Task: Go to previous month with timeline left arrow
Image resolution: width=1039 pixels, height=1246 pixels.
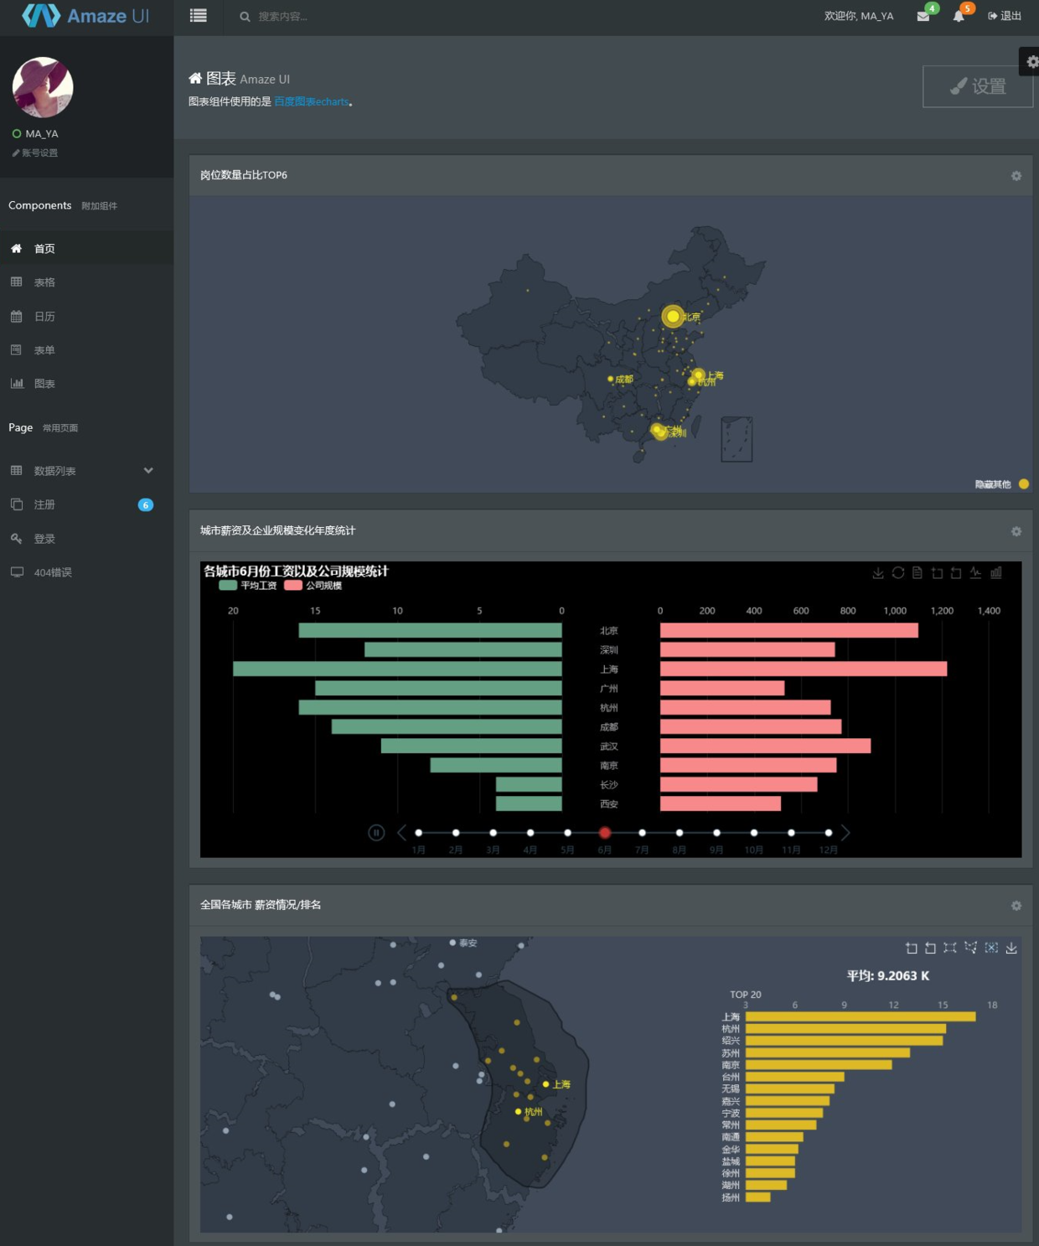Action: click(x=401, y=833)
